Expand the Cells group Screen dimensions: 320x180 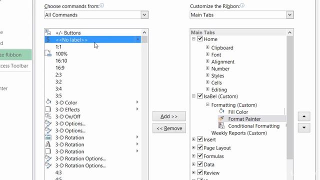207,82
